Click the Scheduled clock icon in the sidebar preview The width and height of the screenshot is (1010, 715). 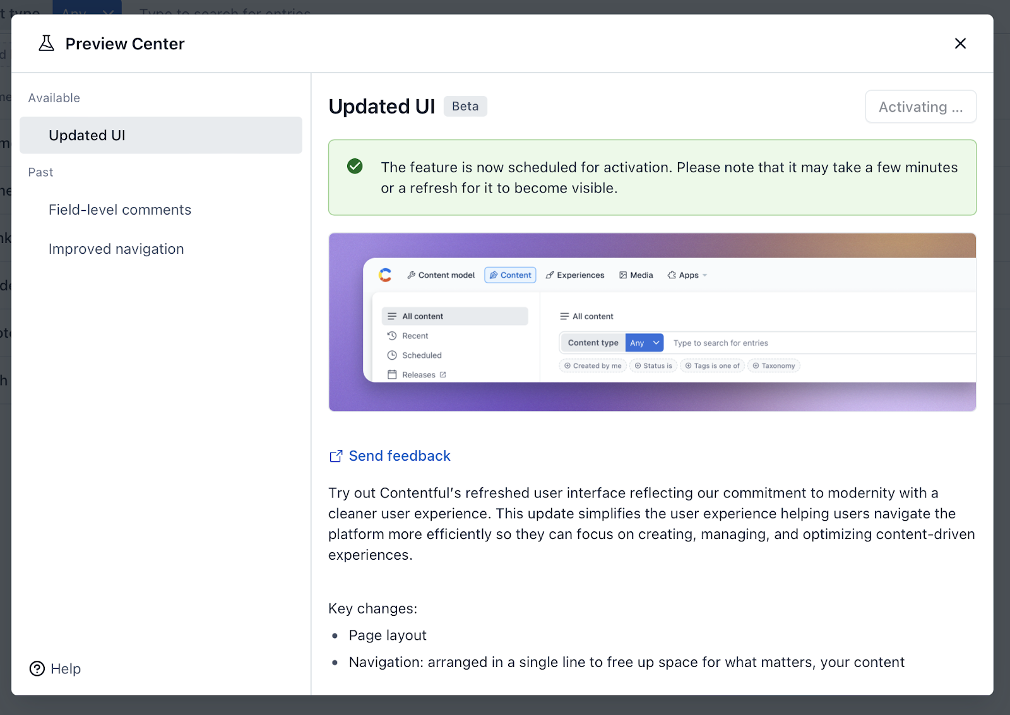click(x=392, y=355)
